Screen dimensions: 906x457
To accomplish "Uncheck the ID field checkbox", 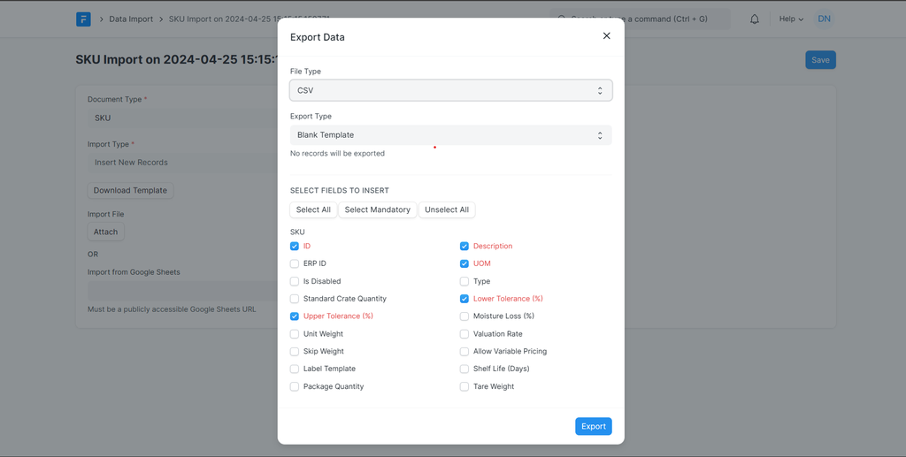I will [x=295, y=247].
